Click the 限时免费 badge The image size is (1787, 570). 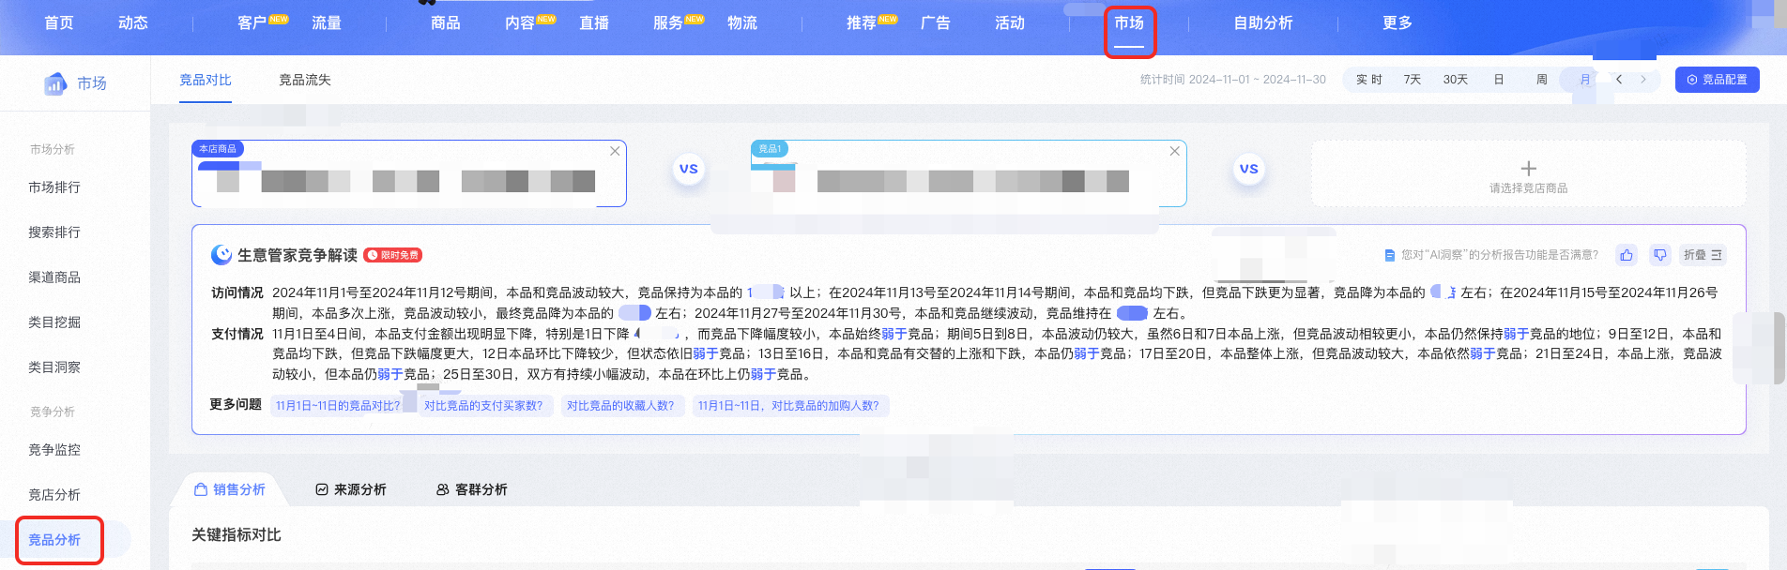point(393,255)
